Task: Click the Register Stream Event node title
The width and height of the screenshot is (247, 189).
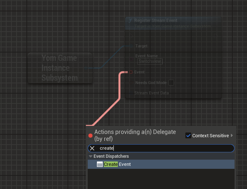Action: (156, 21)
